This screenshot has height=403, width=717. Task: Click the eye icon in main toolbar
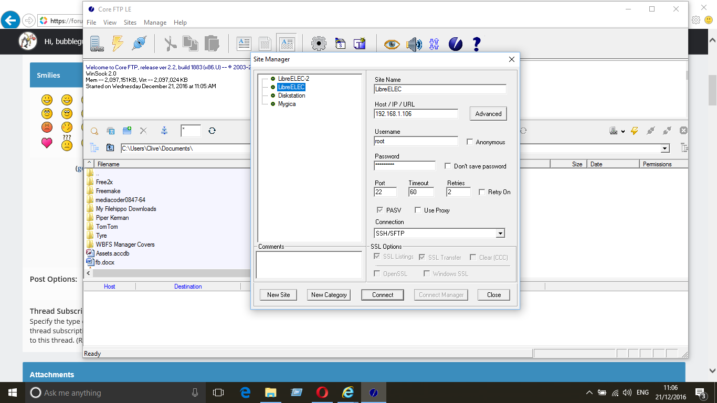(392, 44)
